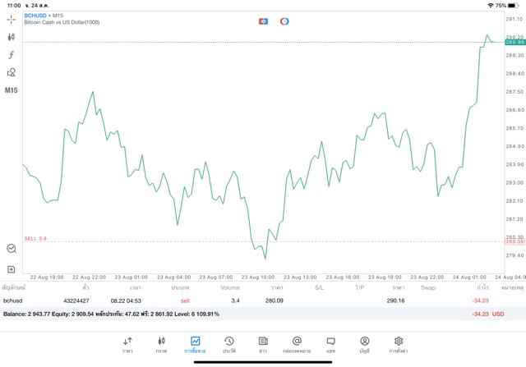Switch to the History tab
526x367 pixels.
pyautogui.click(x=228, y=344)
